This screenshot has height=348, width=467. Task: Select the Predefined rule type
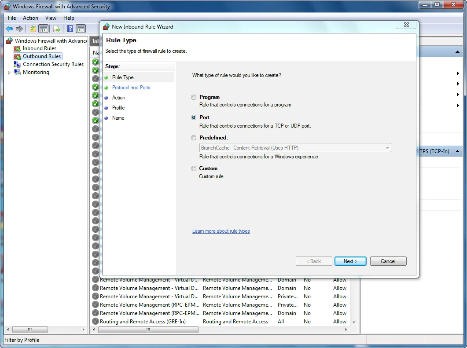tap(194, 138)
